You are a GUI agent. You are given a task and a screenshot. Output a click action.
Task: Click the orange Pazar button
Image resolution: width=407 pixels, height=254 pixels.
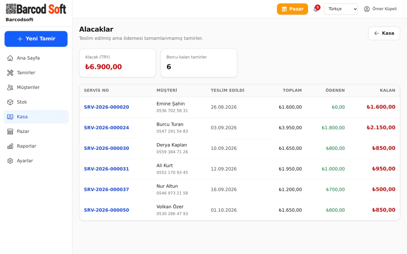pyautogui.click(x=292, y=9)
